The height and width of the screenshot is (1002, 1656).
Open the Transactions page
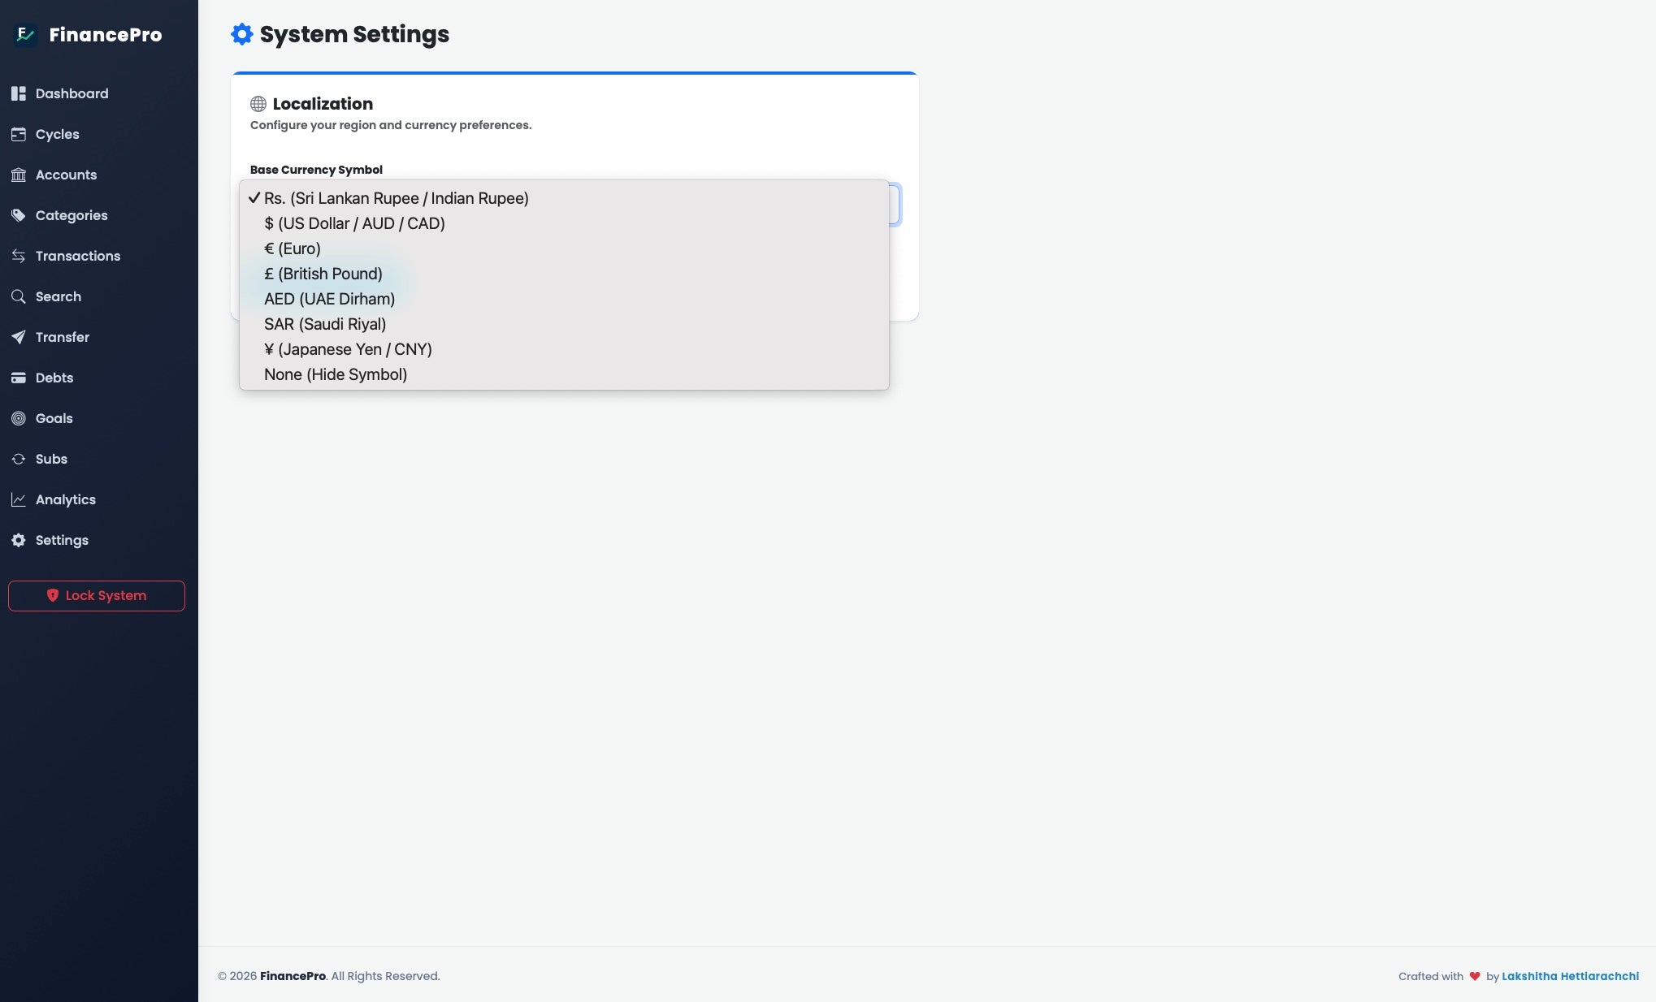78,256
